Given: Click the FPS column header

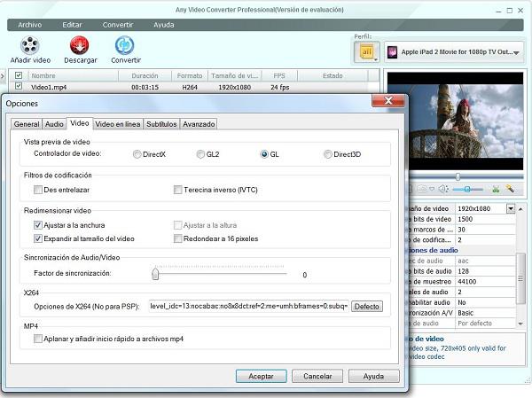Looking at the screenshot, I should click(279, 75).
